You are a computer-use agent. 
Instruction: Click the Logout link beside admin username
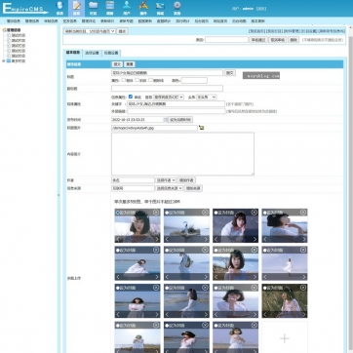pos(261,9)
